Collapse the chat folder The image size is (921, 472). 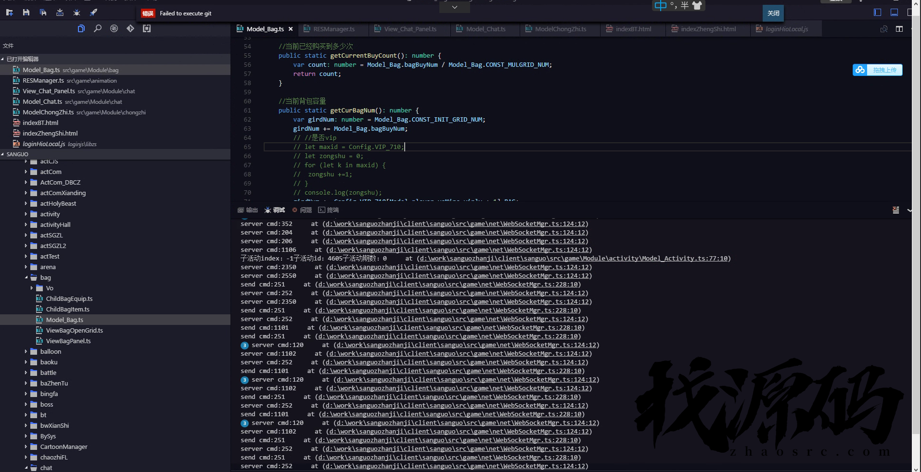pos(26,468)
